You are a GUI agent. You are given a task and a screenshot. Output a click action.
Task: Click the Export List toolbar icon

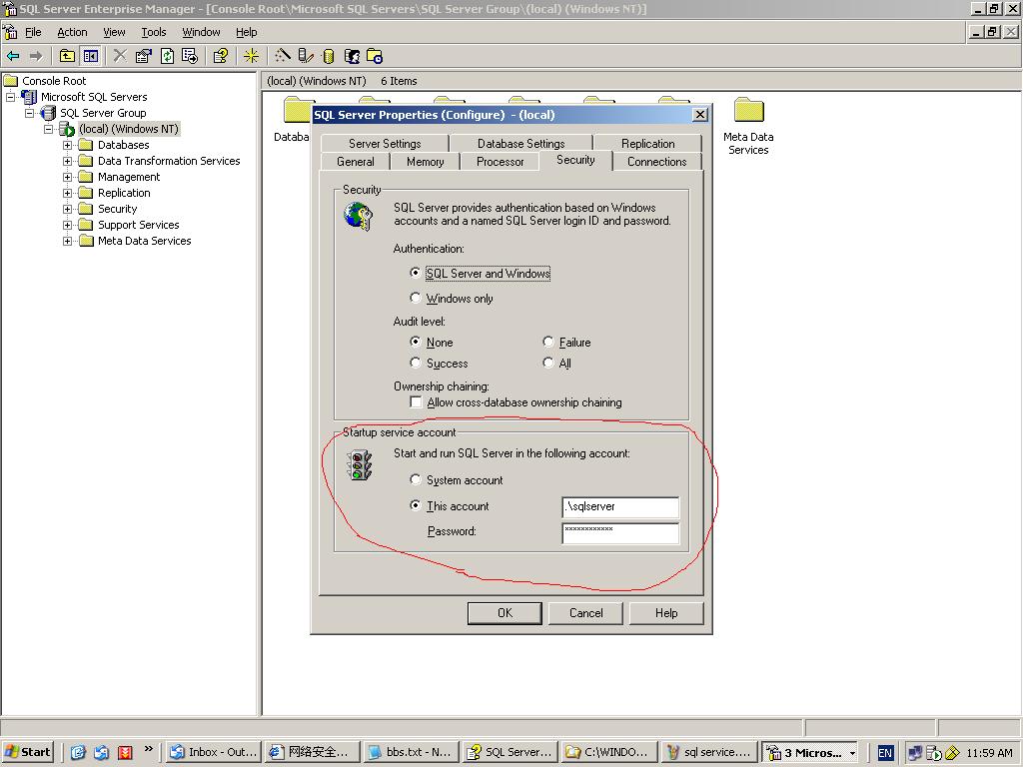pyautogui.click(x=190, y=56)
